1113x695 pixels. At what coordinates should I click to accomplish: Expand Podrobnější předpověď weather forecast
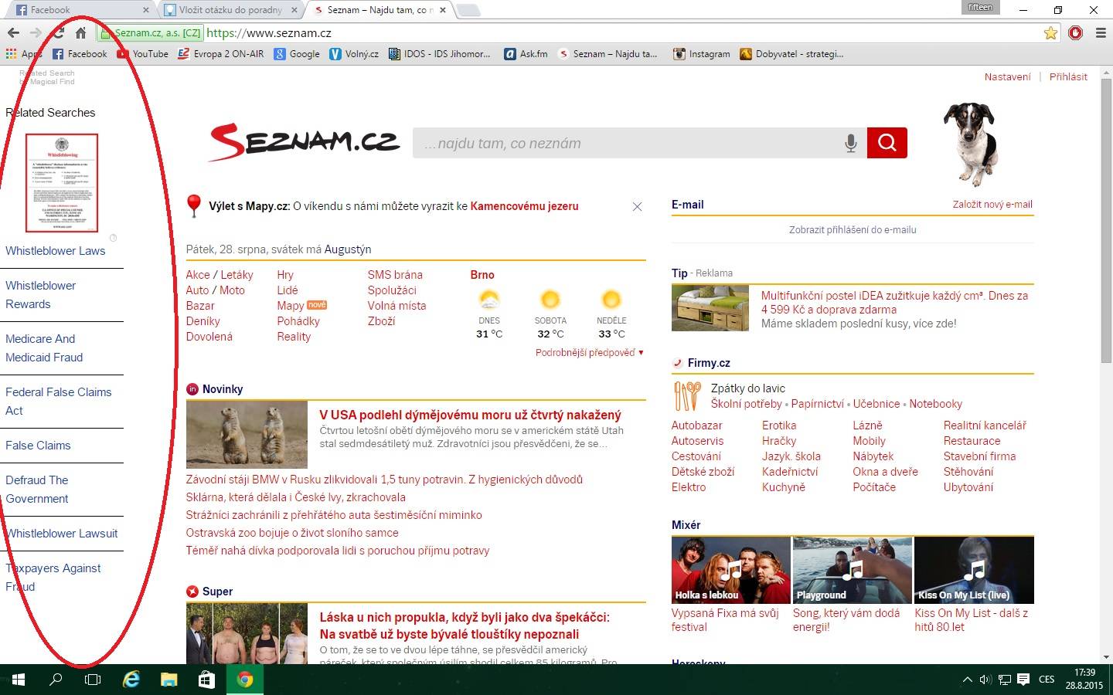(589, 352)
